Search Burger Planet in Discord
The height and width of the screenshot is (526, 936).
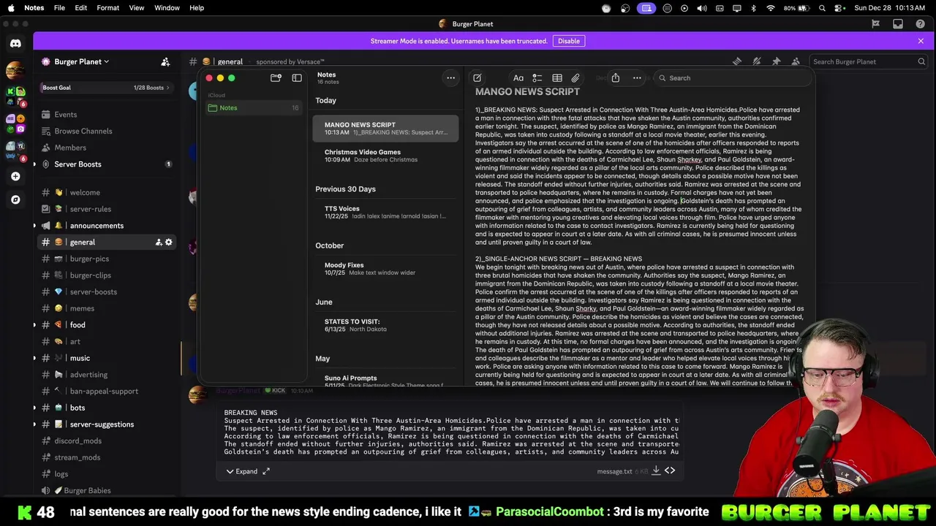868,62
